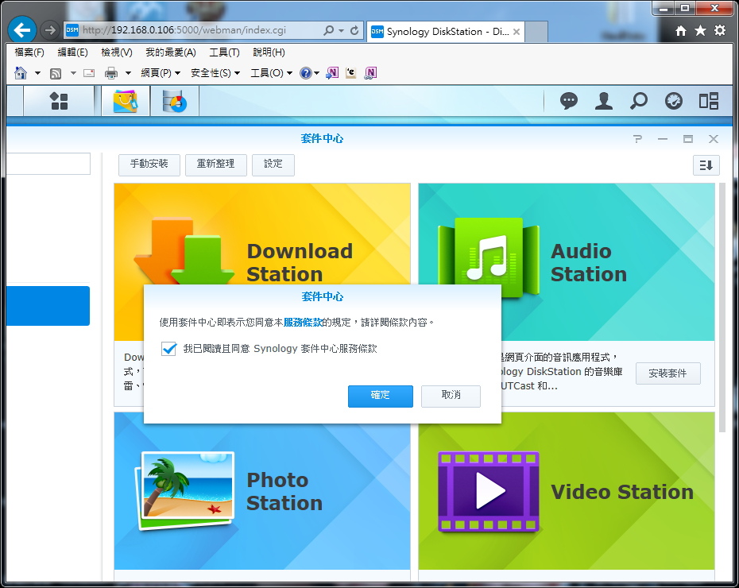This screenshot has width=739, height=588.
Task: Open a new browser tab
Action: pyautogui.click(x=536, y=32)
